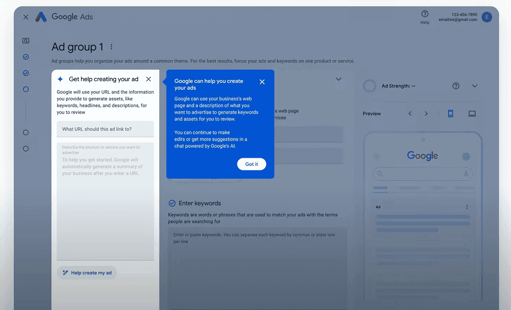Click the Ad group 1 title
The width and height of the screenshot is (511, 310).
point(77,47)
